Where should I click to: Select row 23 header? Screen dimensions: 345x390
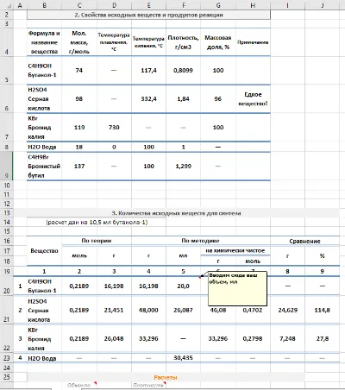[x=6, y=358]
